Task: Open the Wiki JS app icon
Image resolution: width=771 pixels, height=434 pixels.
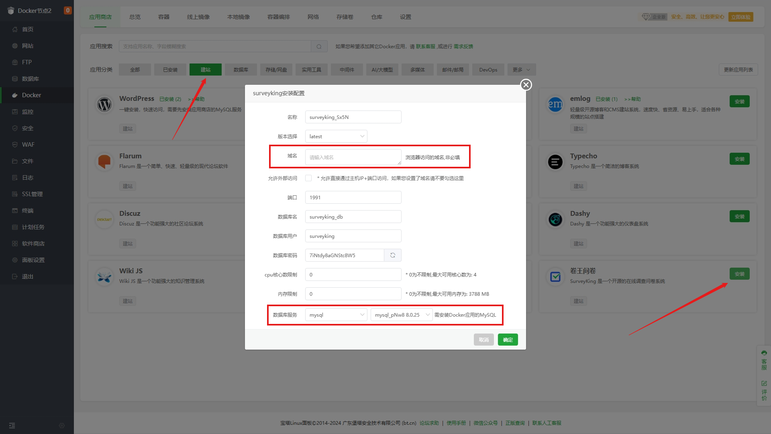Action: click(x=104, y=277)
